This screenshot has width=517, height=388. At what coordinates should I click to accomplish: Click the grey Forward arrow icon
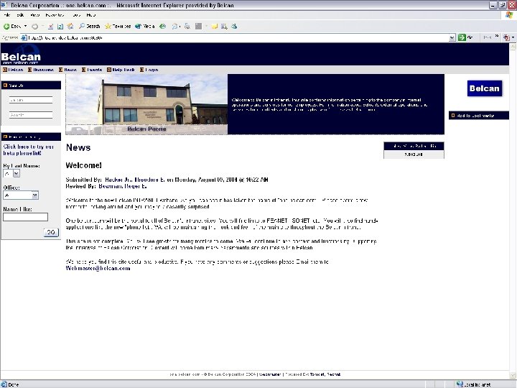pyautogui.click(x=34, y=27)
